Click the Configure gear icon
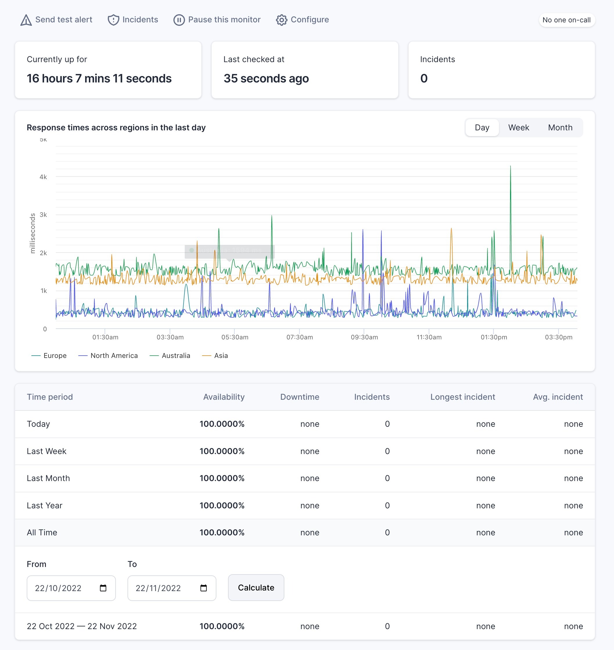This screenshot has height=650, width=614. [x=281, y=20]
